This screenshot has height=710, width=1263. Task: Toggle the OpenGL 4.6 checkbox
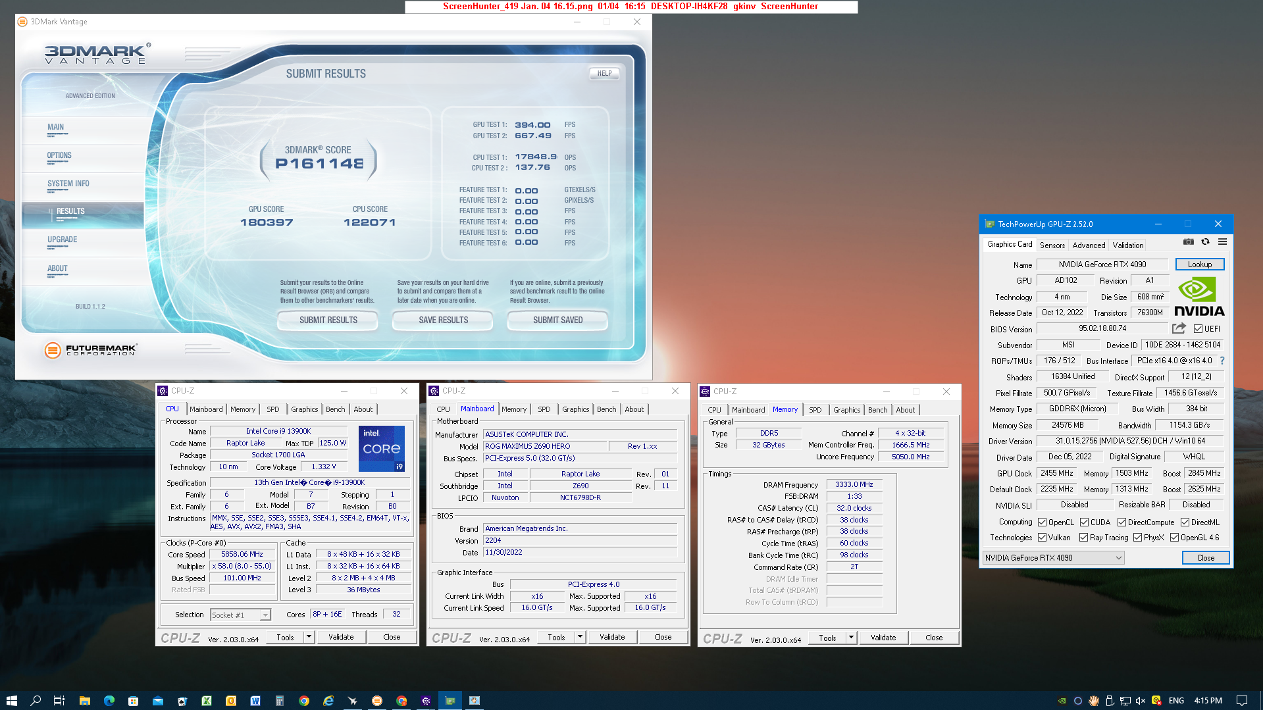tap(1174, 537)
